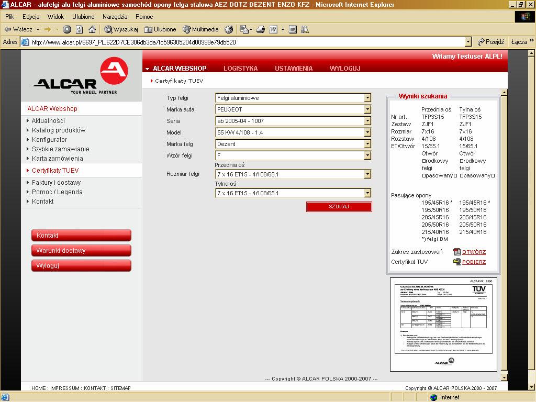Click the red Kontakt button

tap(81, 235)
